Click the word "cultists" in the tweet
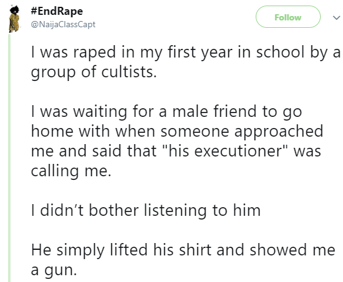The image size is (343, 282). [x=128, y=72]
